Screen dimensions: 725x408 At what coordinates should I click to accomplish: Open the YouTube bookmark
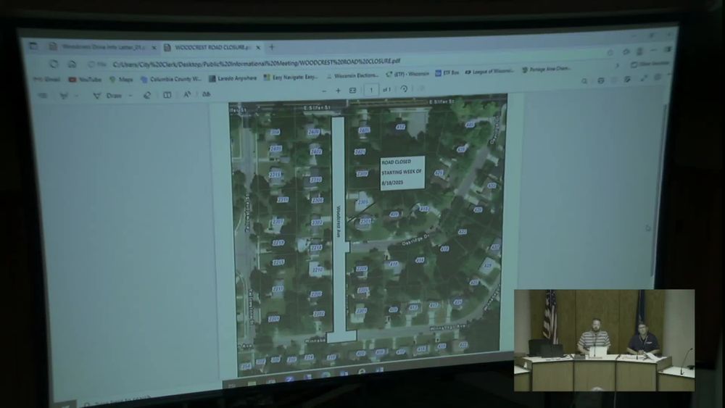[85, 80]
